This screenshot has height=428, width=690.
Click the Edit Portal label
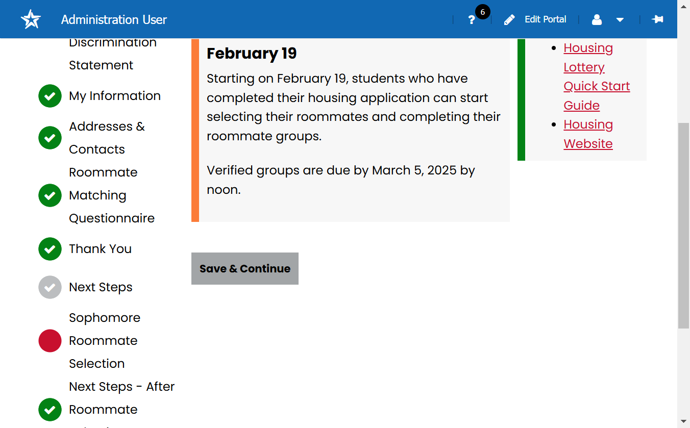tap(546, 19)
